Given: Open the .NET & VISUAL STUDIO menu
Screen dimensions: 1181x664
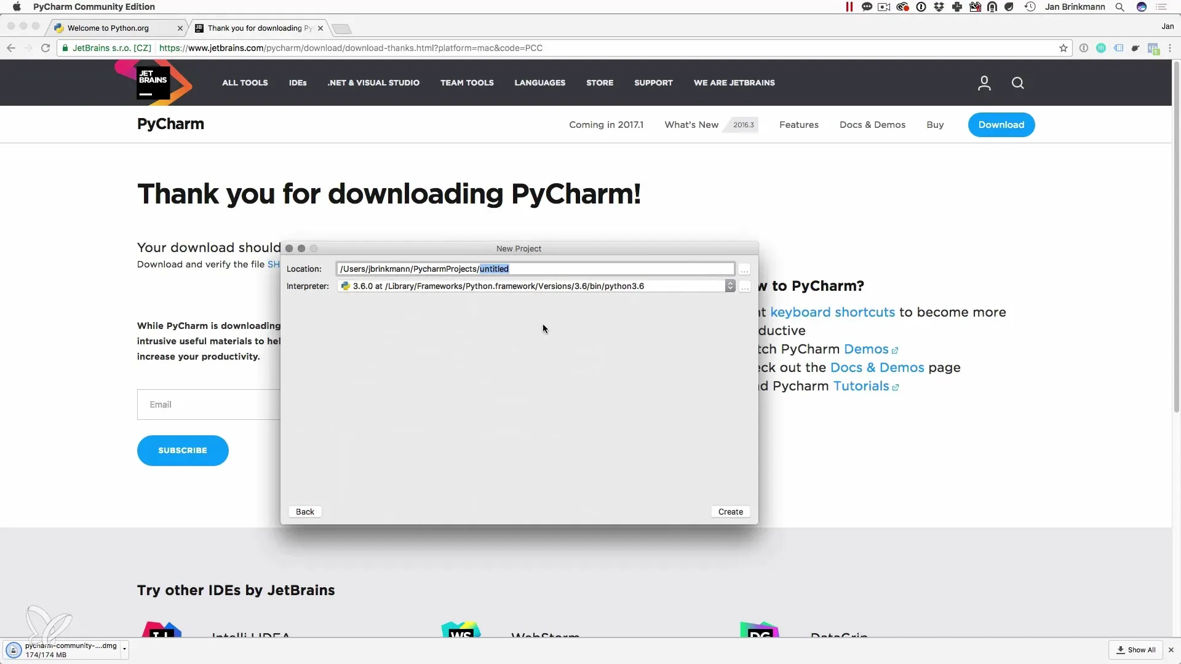Looking at the screenshot, I should (373, 82).
